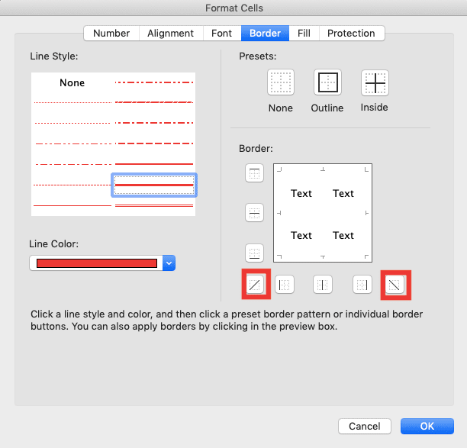
Task: Select the selected thick solid line style
Action: click(x=154, y=185)
